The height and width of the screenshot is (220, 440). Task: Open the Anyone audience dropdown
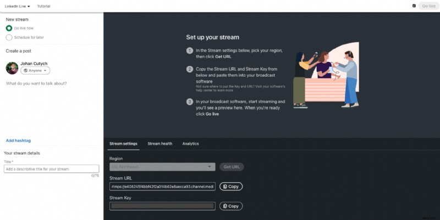pyautogui.click(x=35, y=71)
